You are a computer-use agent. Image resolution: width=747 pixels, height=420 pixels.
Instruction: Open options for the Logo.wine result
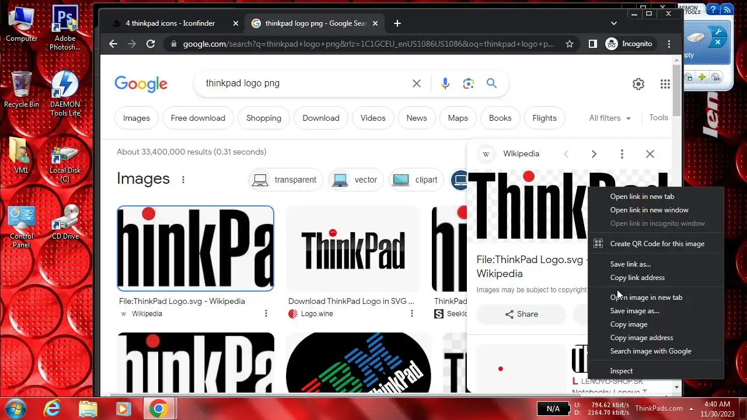tap(412, 313)
